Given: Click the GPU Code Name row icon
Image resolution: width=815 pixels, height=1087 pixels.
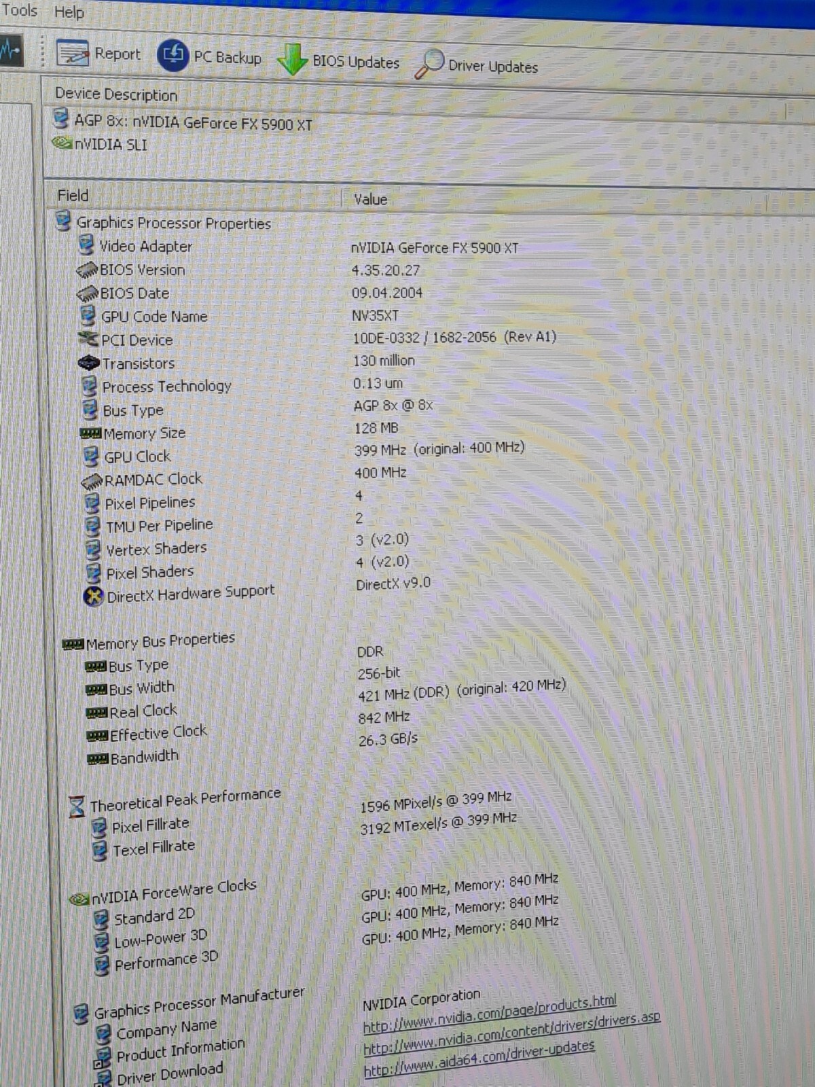Looking at the screenshot, I should pyautogui.click(x=88, y=316).
